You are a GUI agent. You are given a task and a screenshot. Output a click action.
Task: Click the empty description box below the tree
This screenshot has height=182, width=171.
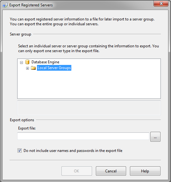[89, 108]
